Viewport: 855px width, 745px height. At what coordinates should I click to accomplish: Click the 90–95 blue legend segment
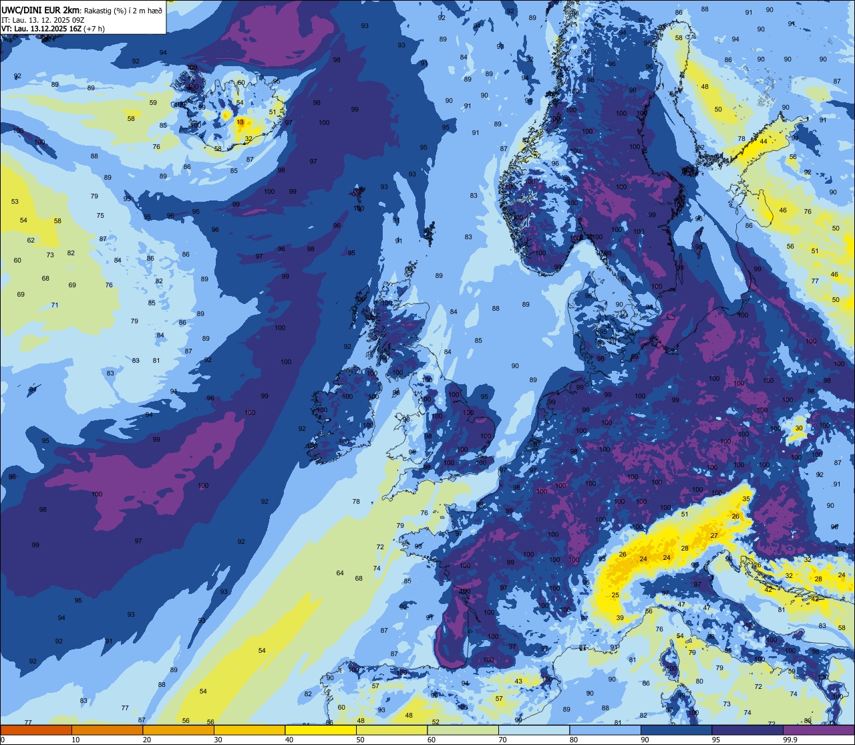[x=676, y=730]
